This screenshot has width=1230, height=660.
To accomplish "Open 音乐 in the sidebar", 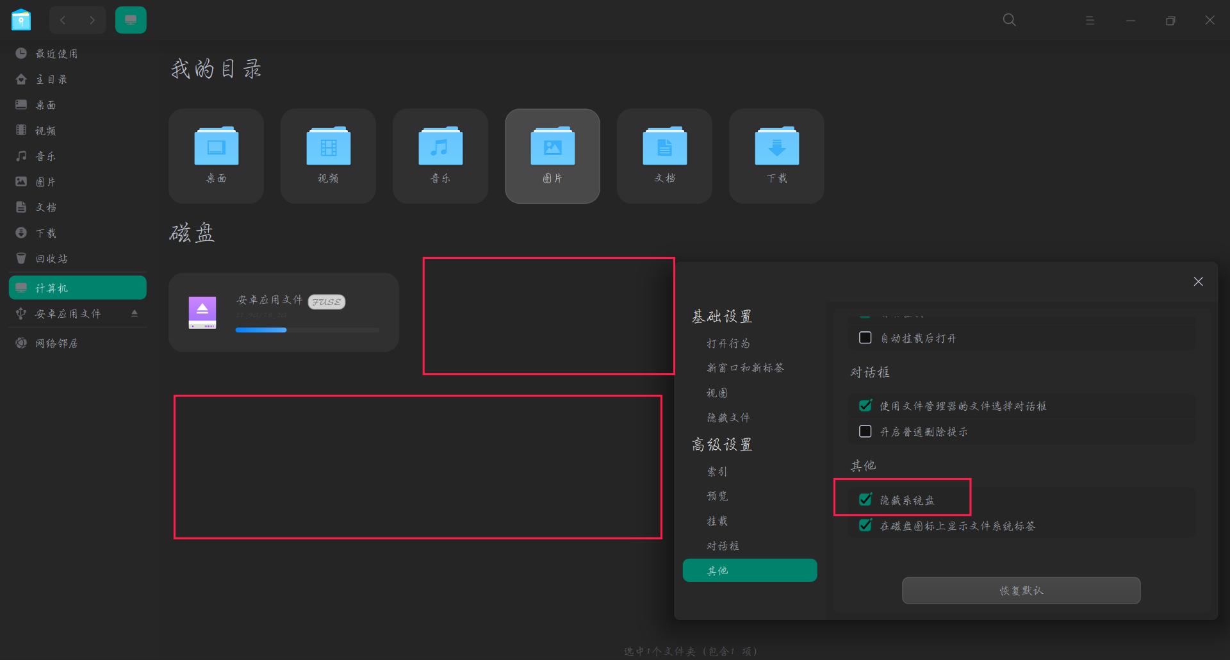I will click(78, 156).
